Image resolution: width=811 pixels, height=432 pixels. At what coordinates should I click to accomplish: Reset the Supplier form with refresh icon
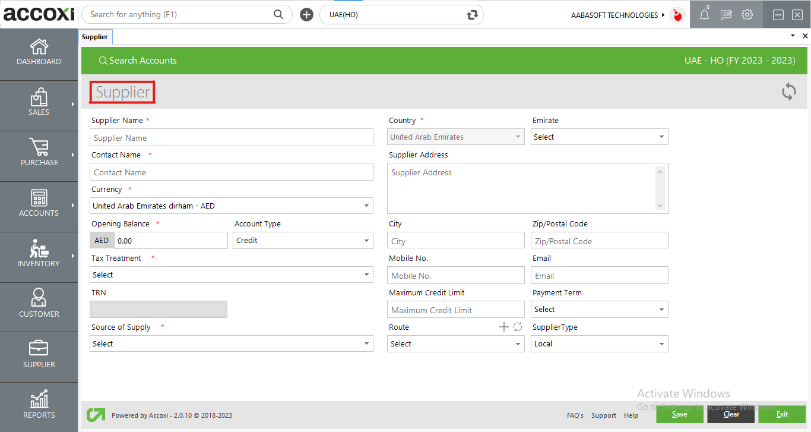coord(788,92)
